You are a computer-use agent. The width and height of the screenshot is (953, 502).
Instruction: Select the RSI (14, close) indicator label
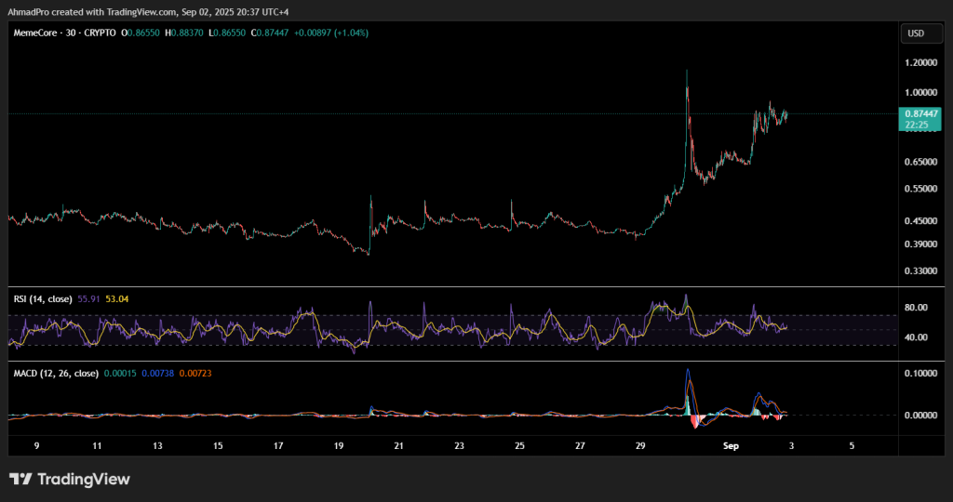[x=43, y=299]
